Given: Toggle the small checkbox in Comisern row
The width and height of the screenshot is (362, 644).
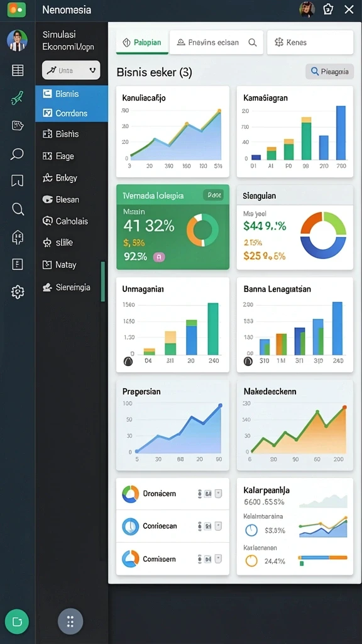Looking at the screenshot, I should coord(218,558).
